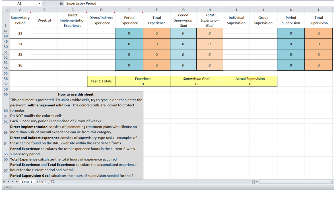Image resolution: width=334 pixels, height=200 pixels.
Task: Click the tab split handle beside scrollbar
Action: [x=253, y=182]
